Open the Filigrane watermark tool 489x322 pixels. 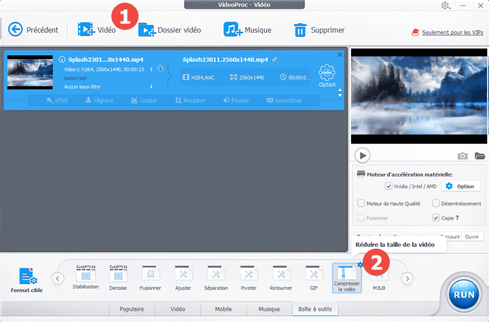tap(99, 101)
